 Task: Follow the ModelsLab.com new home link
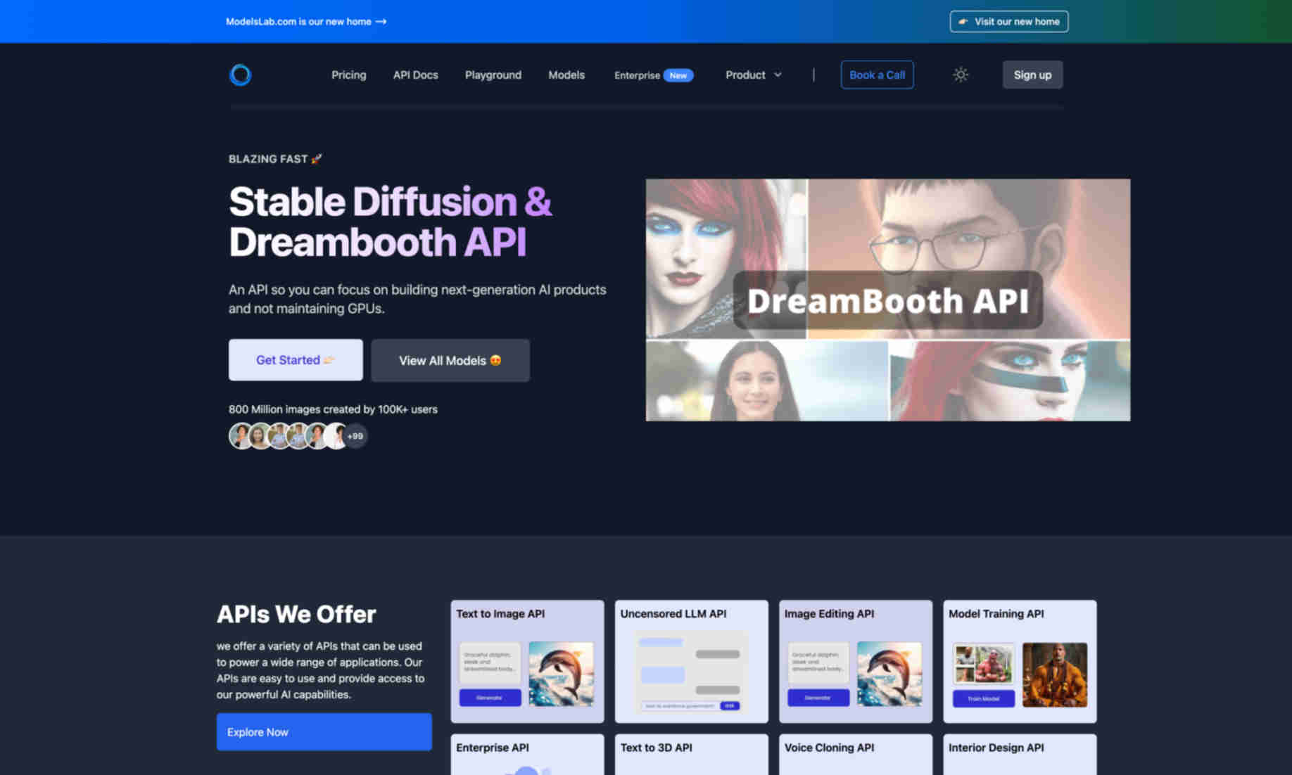tap(306, 22)
